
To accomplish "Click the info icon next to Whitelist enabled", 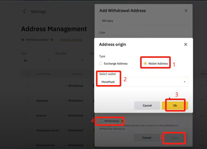I will click(x=52, y=40).
